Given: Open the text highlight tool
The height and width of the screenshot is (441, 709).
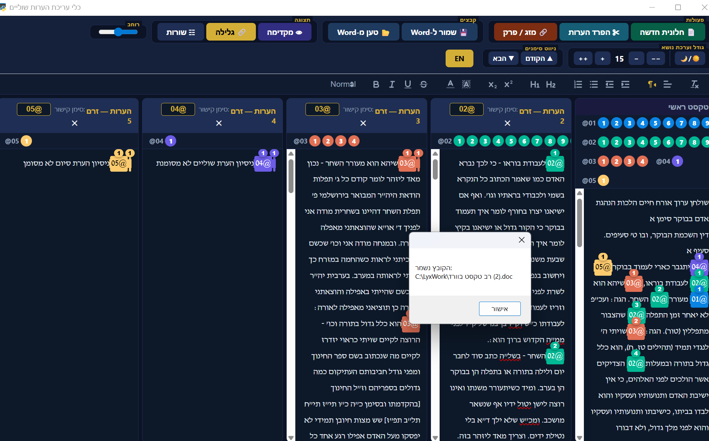Looking at the screenshot, I should [x=466, y=84].
